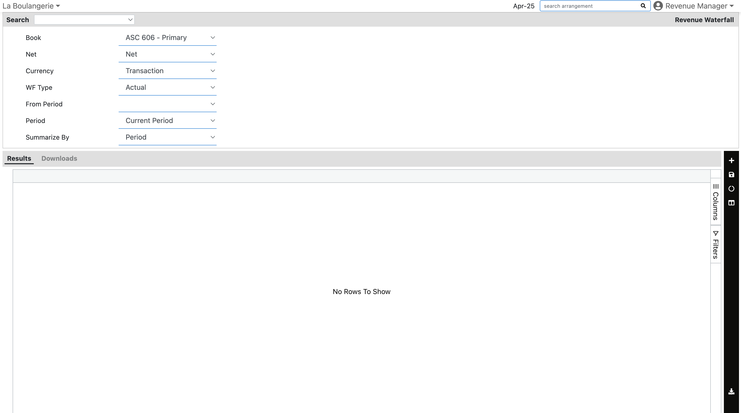Open the Book dropdown
The width and height of the screenshot is (741, 413).
[167, 38]
